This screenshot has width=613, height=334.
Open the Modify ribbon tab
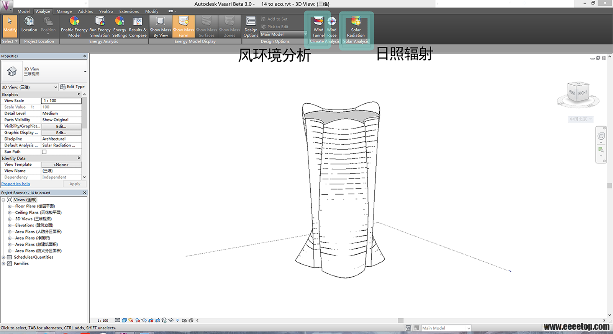click(x=152, y=11)
